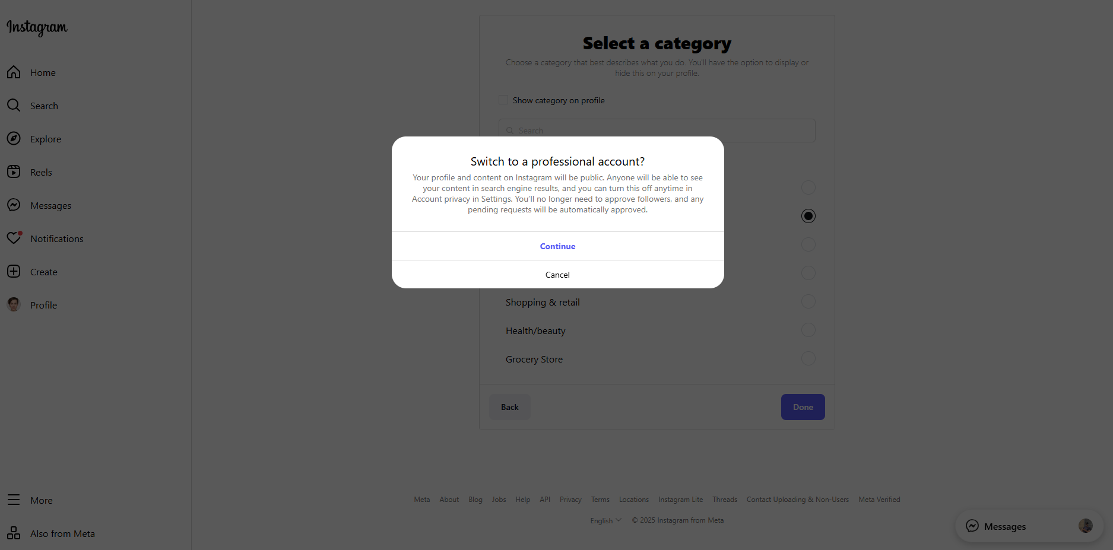Screen dimensions: 1113x550
Task: Focus the category Search input field
Action: pos(657,131)
